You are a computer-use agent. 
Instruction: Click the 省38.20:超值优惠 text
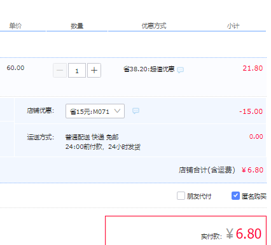[x=149, y=69]
